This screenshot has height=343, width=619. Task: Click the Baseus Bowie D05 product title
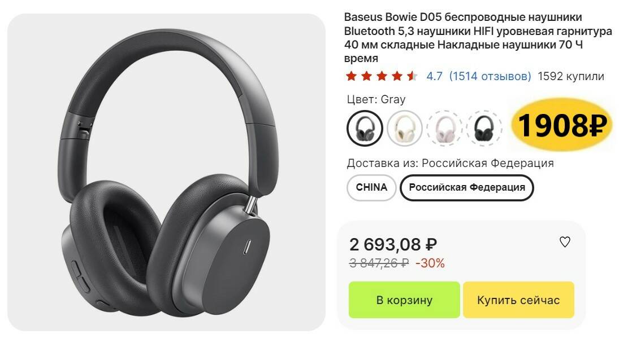[x=478, y=37]
